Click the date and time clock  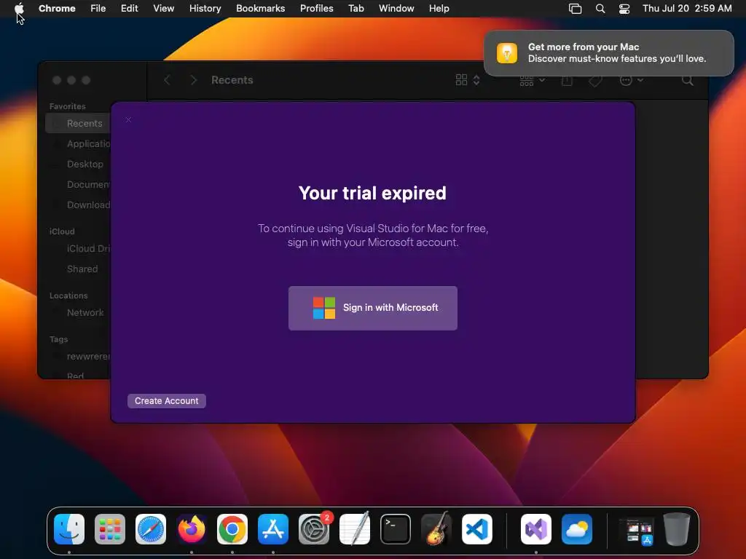(x=687, y=9)
